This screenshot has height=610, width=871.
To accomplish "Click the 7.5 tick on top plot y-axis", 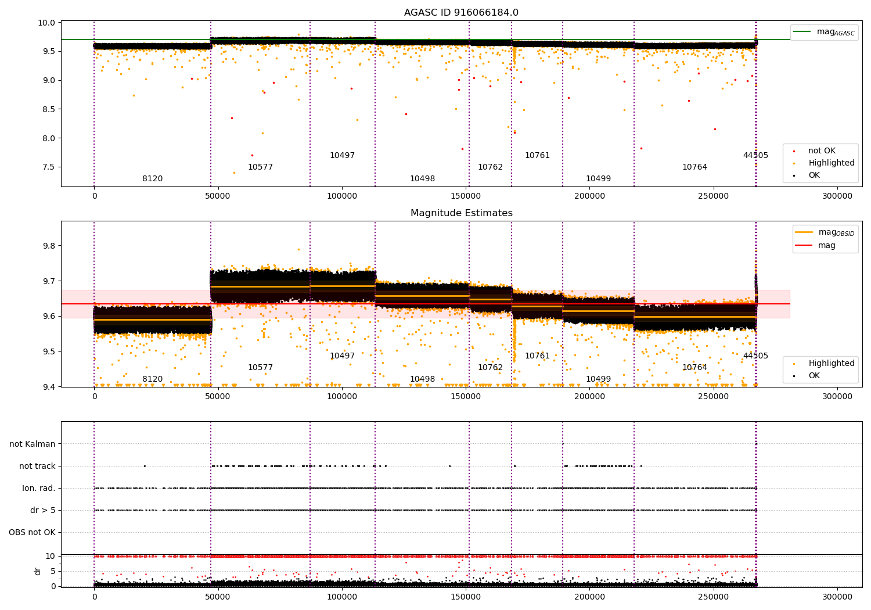I will tap(50, 167).
